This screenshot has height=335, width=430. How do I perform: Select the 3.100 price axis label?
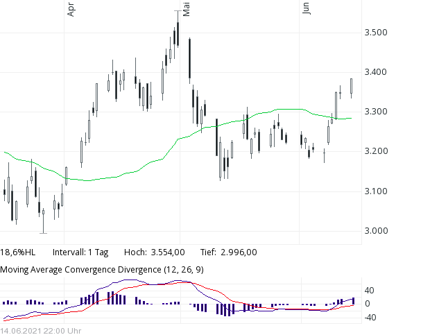[x=375, y=191]
